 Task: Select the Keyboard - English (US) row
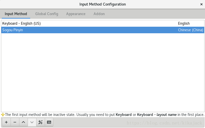[x=103, y=23]
